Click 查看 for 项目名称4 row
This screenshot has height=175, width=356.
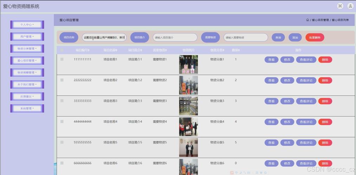tap(271, 122)
